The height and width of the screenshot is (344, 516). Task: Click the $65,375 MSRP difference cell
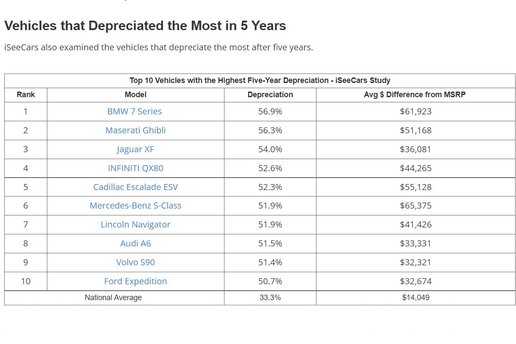(415, 206)
